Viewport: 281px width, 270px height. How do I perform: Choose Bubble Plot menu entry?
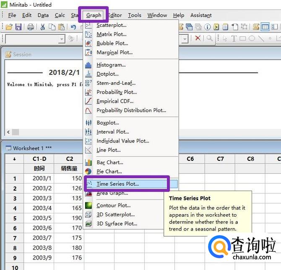point(131,43)
